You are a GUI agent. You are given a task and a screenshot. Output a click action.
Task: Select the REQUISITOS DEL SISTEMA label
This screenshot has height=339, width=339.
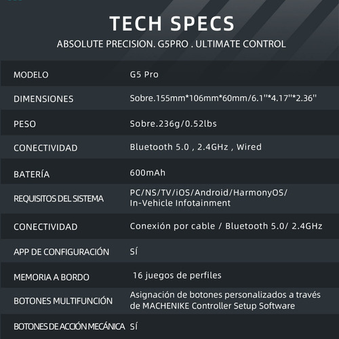click(x=58, y=199)
